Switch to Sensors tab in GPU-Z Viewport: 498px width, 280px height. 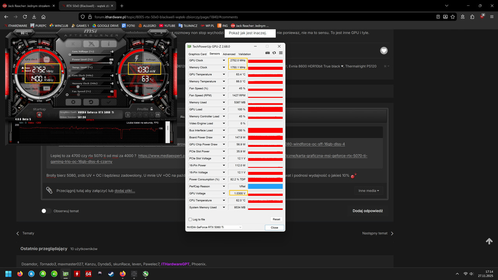(x=215, y=54)
